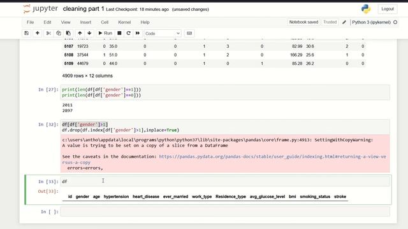This screenshot has height=229, width=408.
Task: Rename notebook title 'cleaning part 1'
Action: (x=84, y=9)
